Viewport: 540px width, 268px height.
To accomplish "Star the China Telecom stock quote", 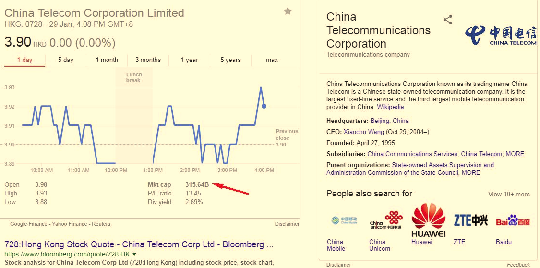I will click(288, 11).
